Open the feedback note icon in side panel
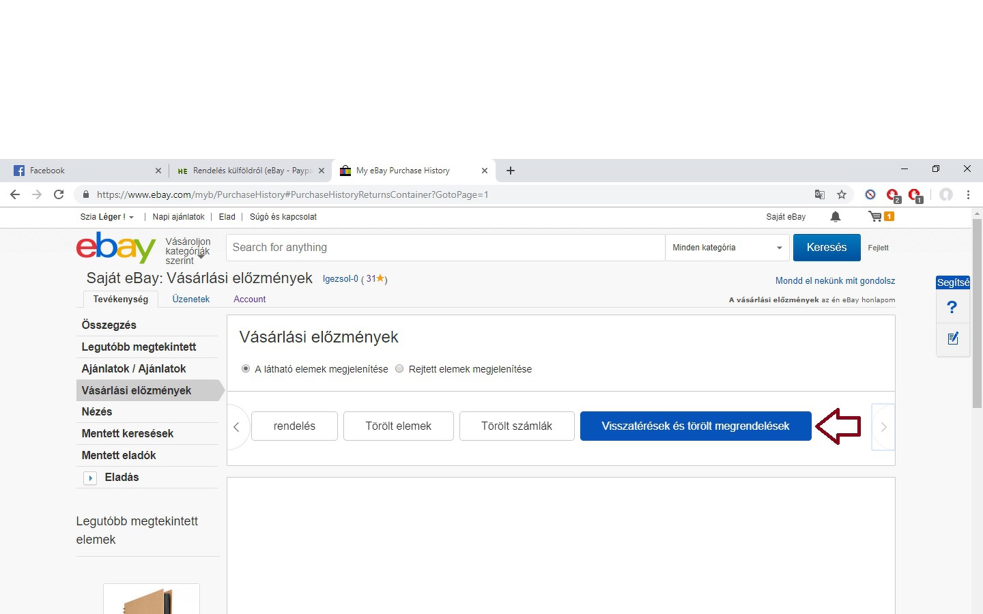Viewport: 983px width, 614px height. [953, 338]
